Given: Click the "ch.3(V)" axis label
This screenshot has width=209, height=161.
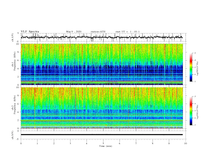Looking at the screenshot, I should (x=13, y=135).
